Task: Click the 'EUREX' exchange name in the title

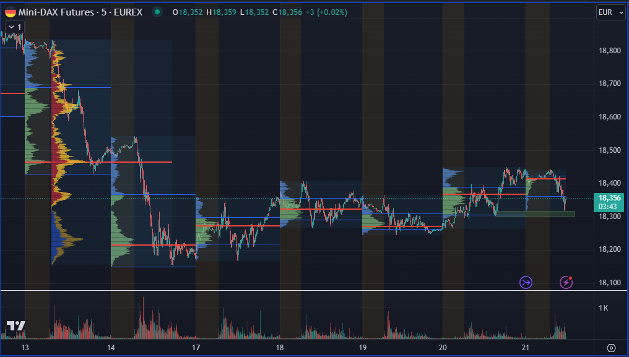Action: [128, 12]
